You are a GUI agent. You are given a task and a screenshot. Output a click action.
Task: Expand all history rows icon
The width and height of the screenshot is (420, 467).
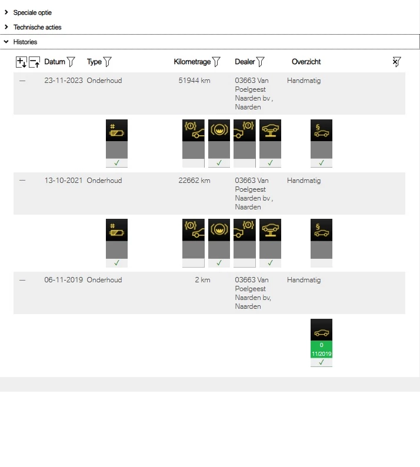(x=21, y=62)
